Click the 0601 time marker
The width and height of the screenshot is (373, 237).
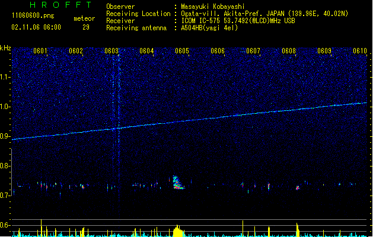pyautogui.click(x=40, y=51)
